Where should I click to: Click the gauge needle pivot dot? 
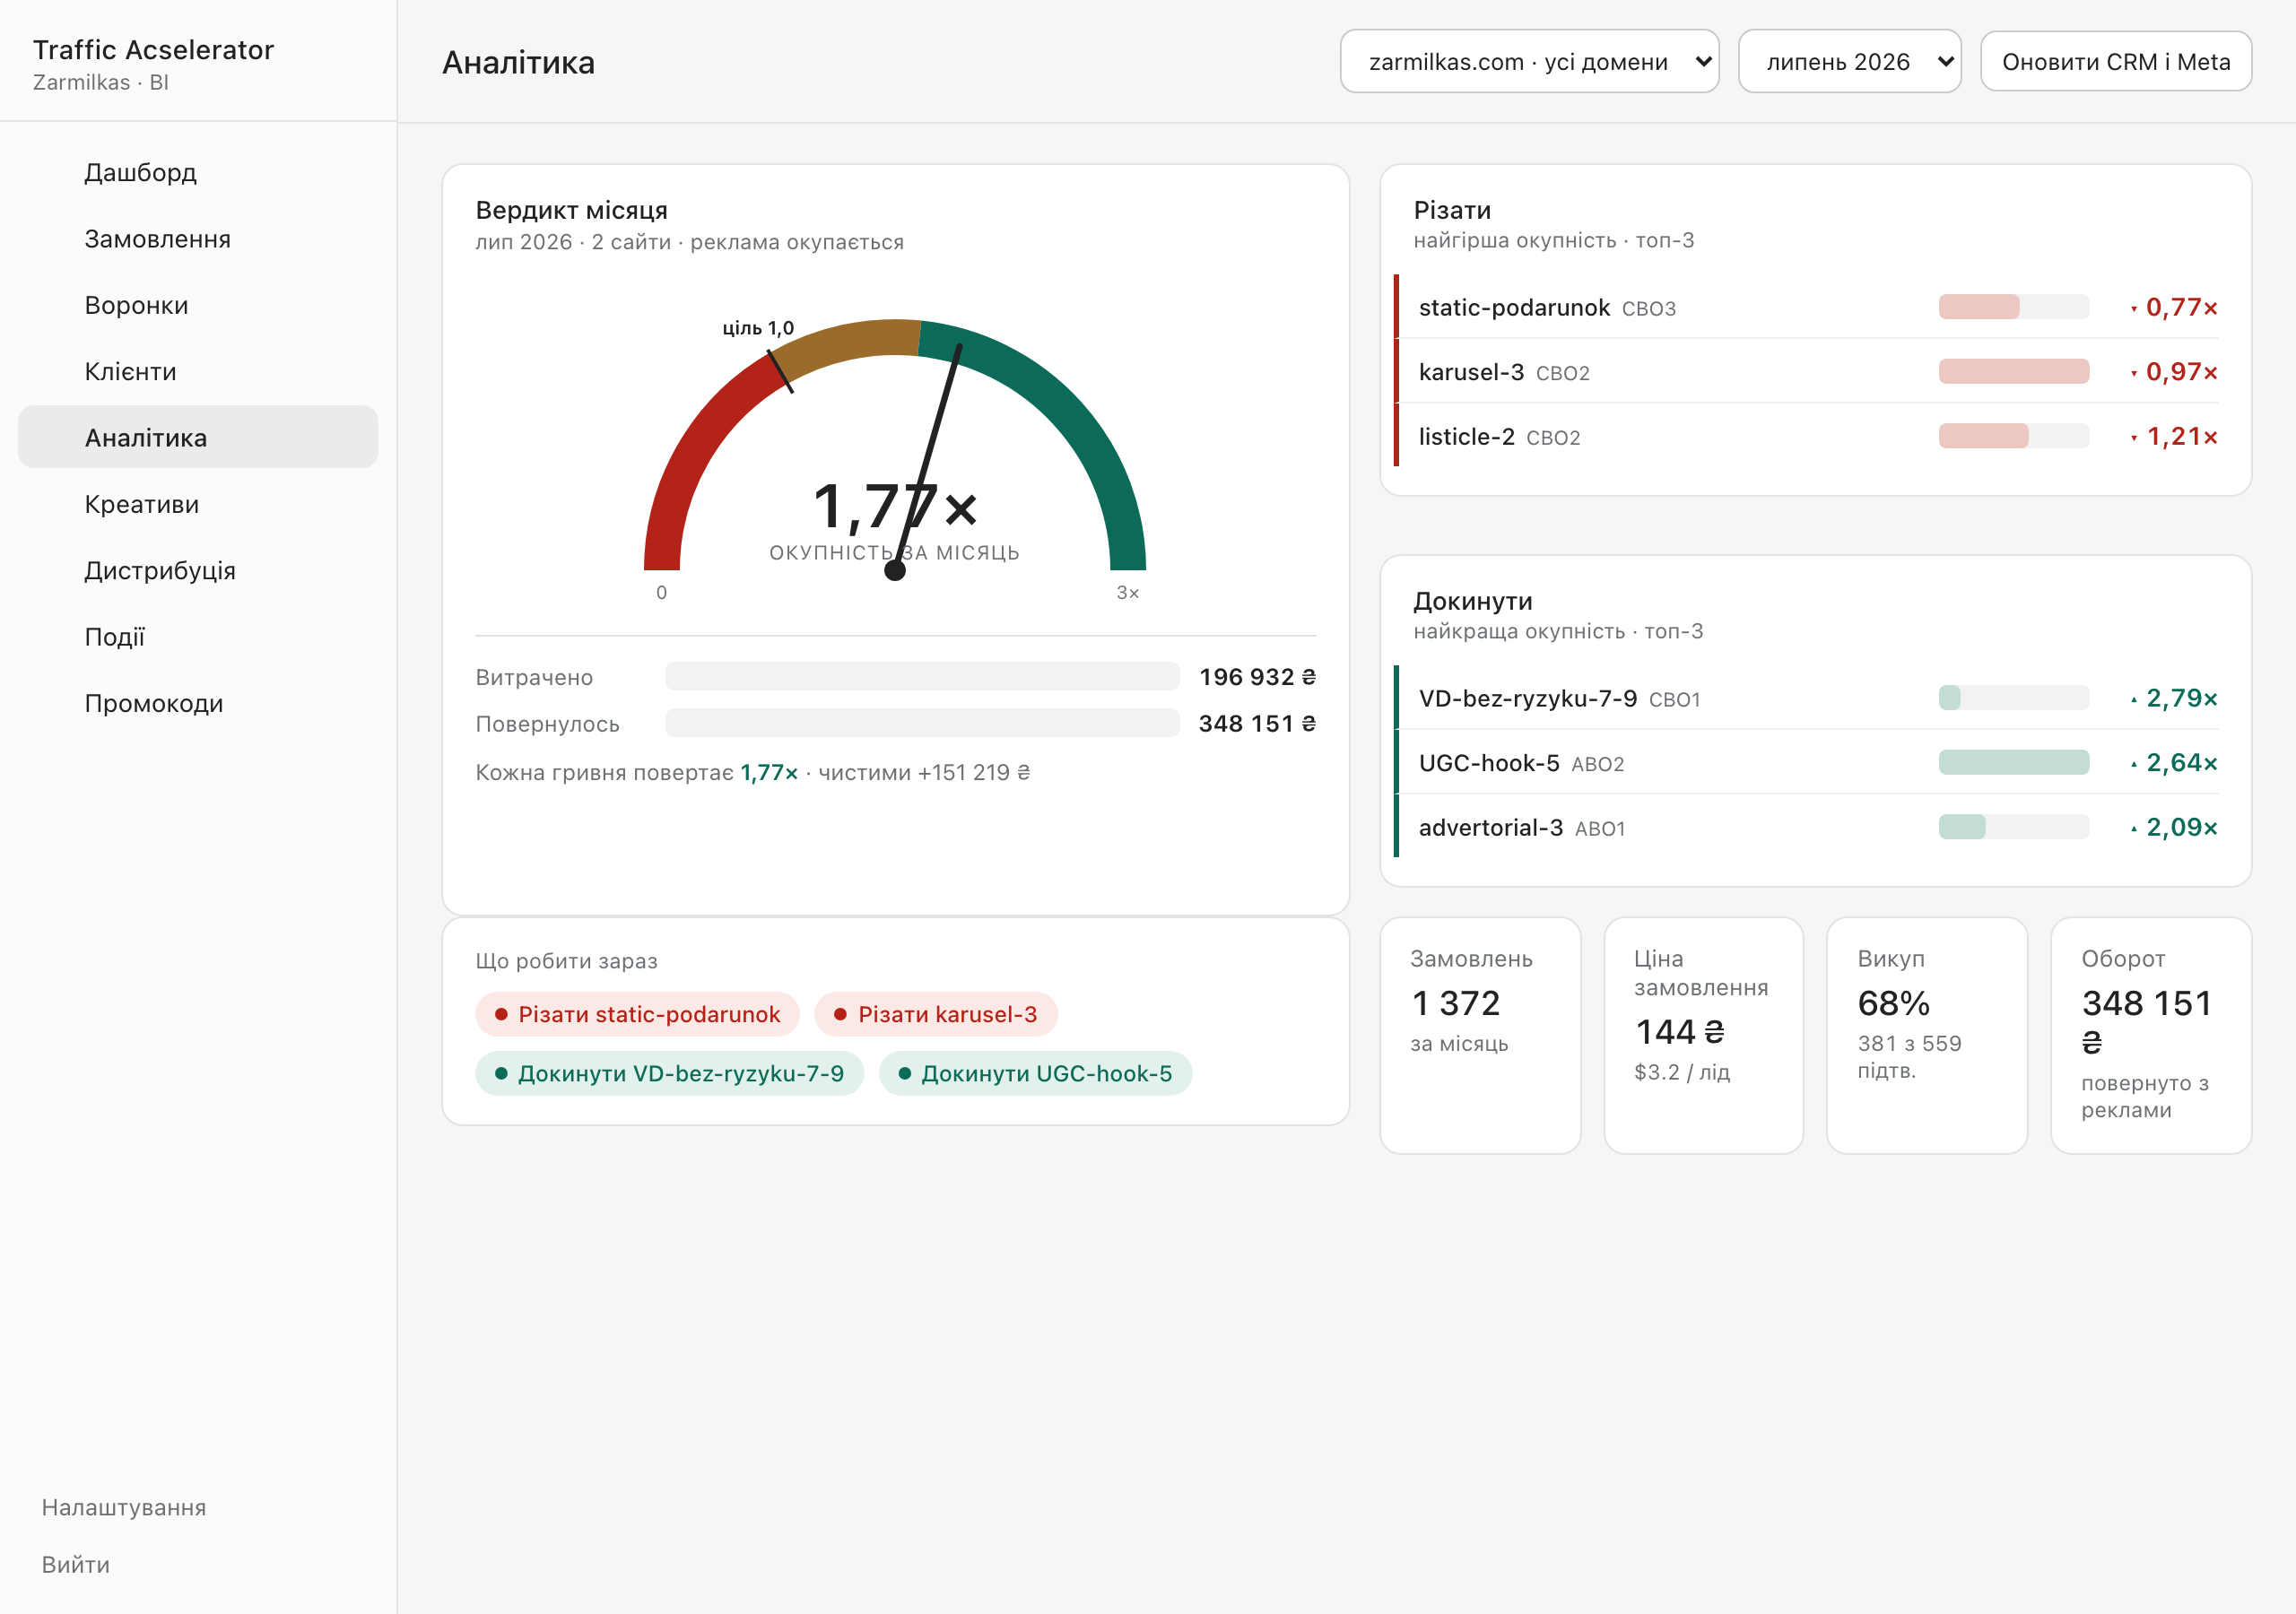895,570
